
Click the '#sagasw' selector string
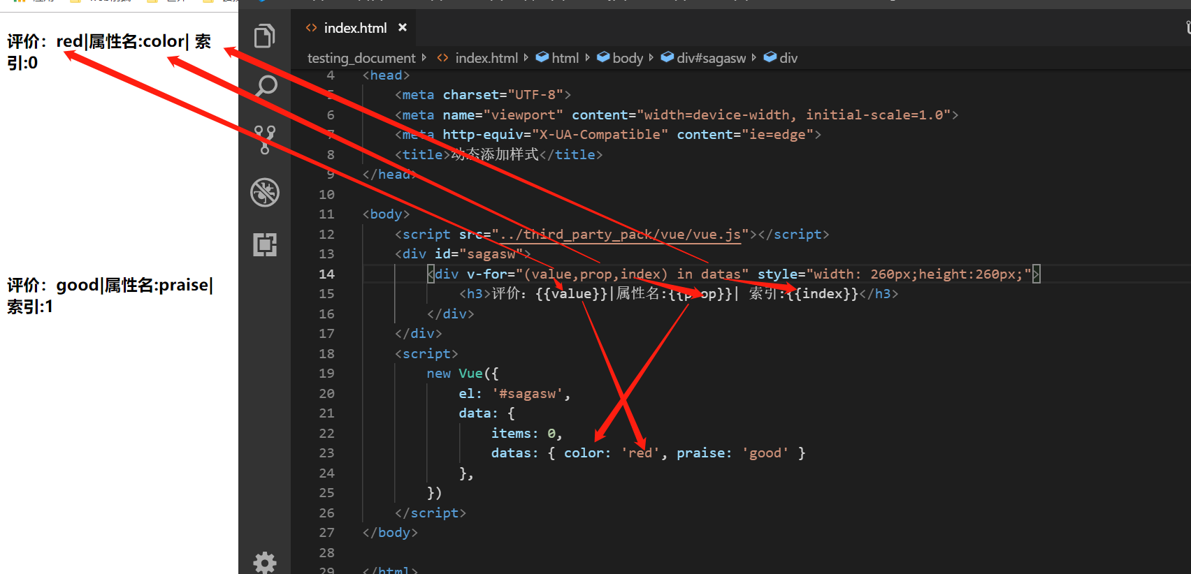tap(528, 393)
